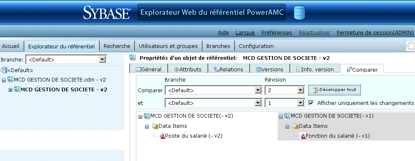415x161 pixels.
Task: Switch to the Attributs properties tab
Action: pyautogui.click(x=188, y=69)
